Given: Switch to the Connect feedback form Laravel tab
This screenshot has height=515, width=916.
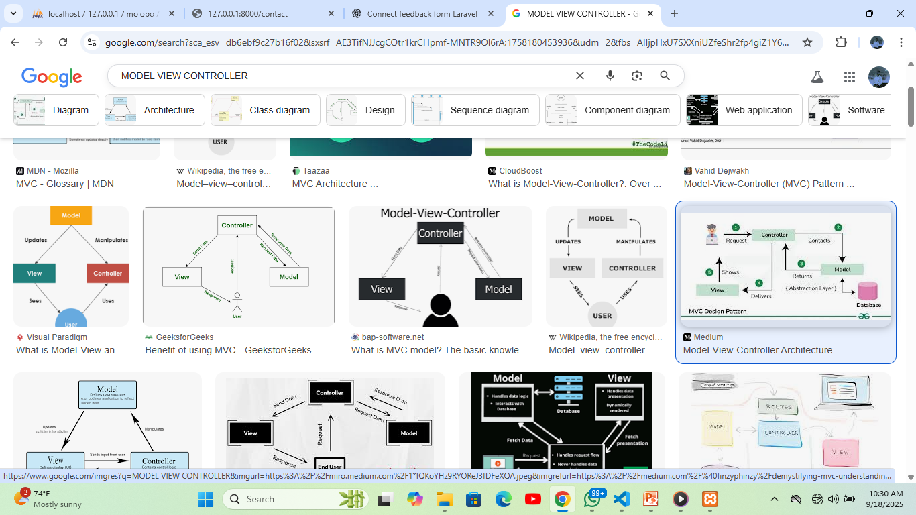Looking at the screenshot, I should 423,13.
